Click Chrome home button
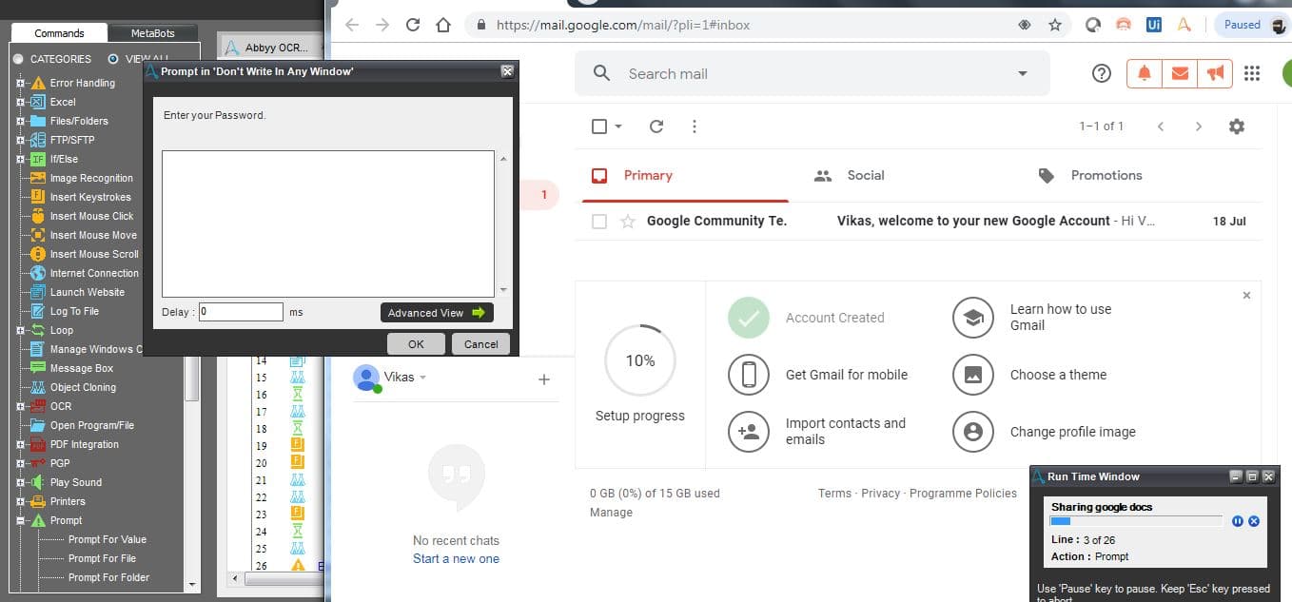Image resolution: width=1292 pixels, height=602 pixels. 443,25
